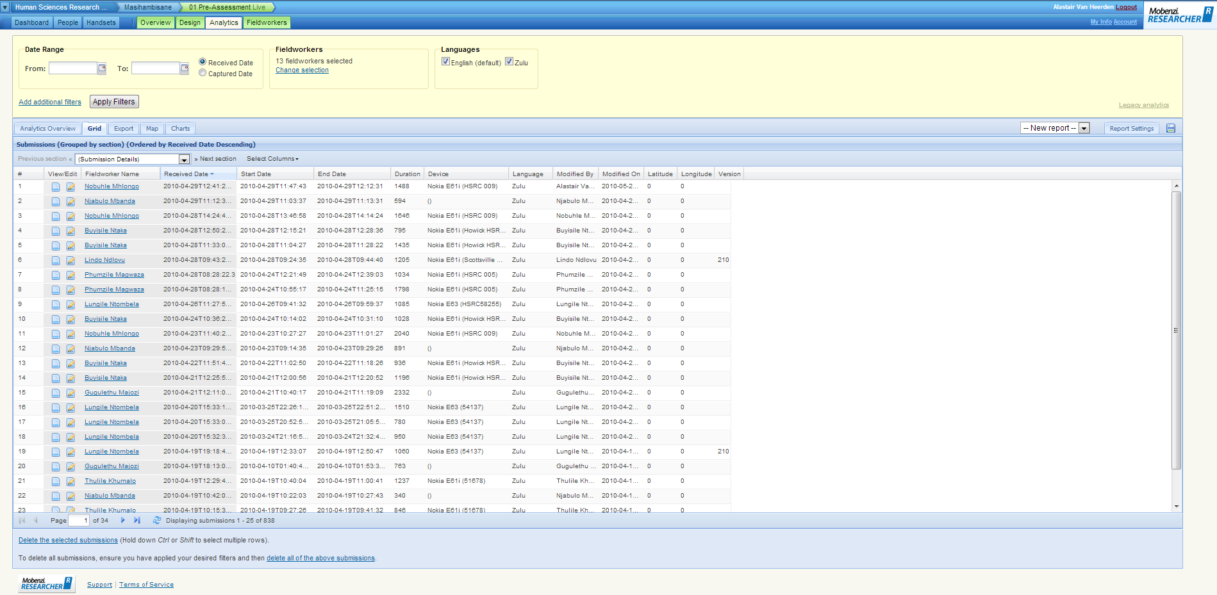
Task: Toggle the Zulu language checkbox
Action: click(x=509, y=61)
